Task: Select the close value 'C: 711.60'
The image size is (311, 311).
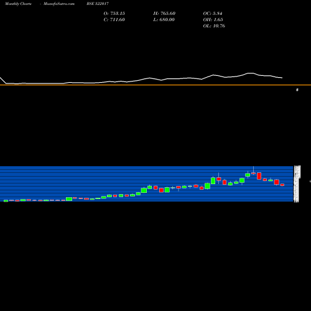Action: click(114, 20)
